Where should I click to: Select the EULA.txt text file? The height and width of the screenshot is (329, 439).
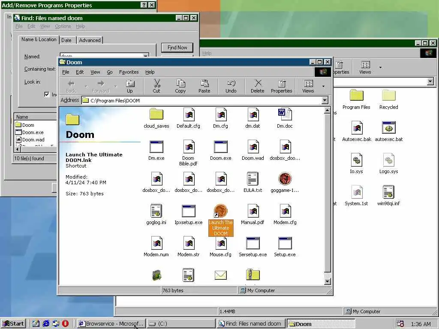coord(253,182)
